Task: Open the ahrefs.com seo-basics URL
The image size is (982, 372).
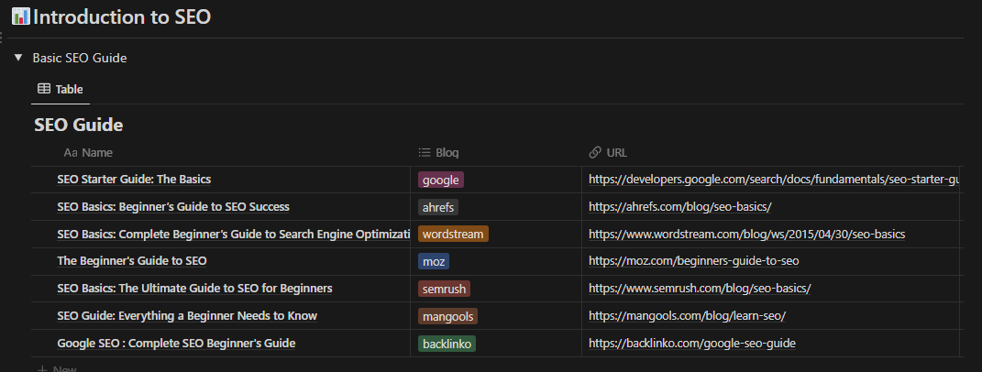Action: click(679, 207)
